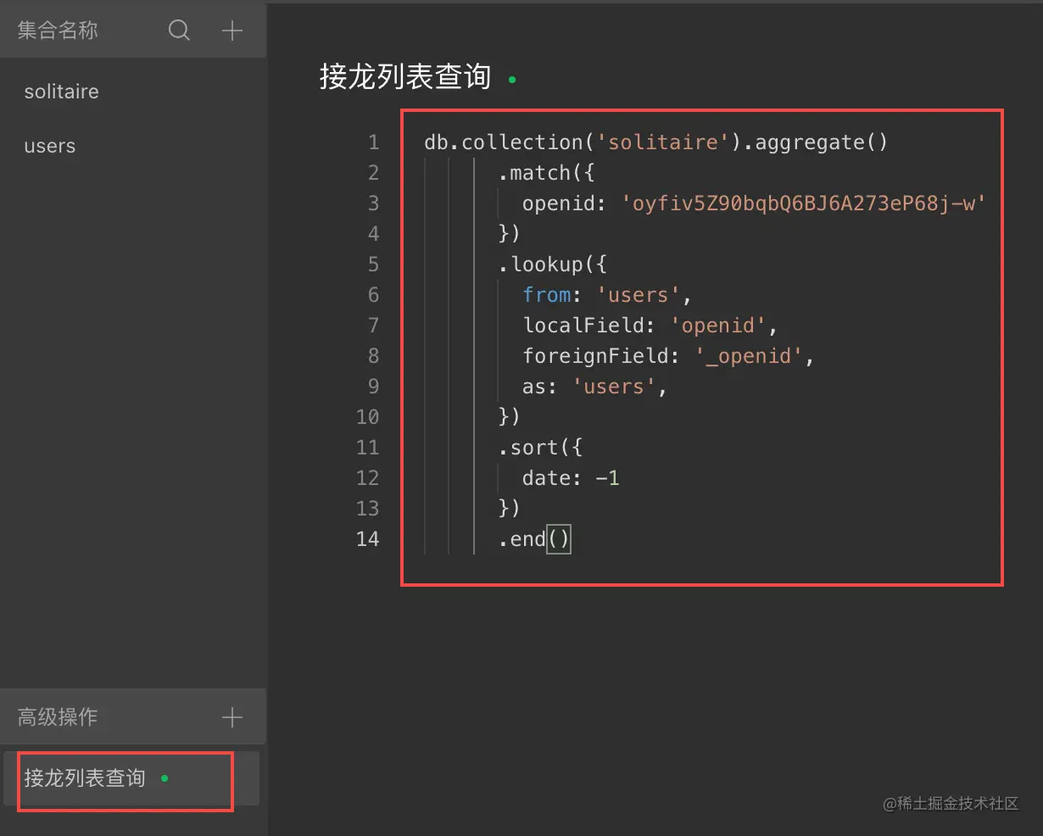
Task: Click line number 11 in gutter
Action: point(367,448)
